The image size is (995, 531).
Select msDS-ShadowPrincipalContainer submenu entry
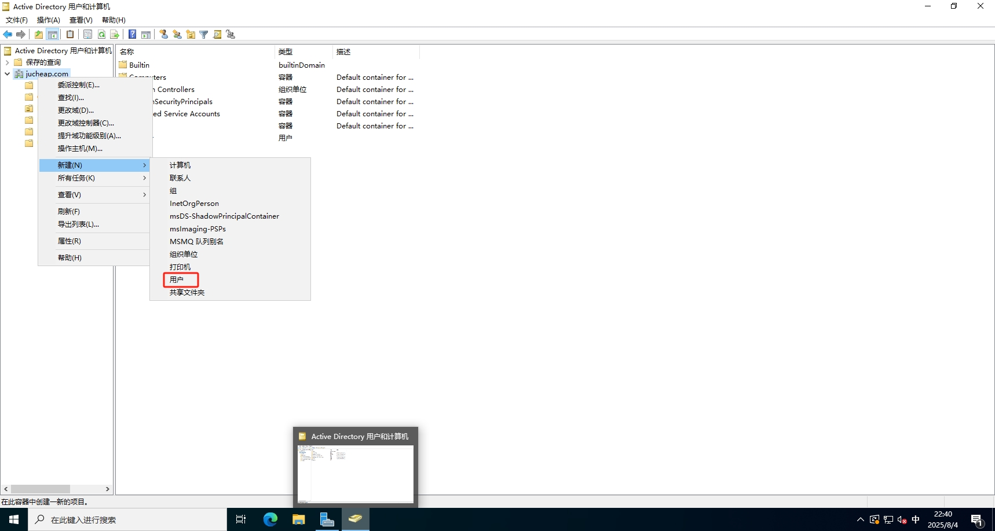coord(230,216)
